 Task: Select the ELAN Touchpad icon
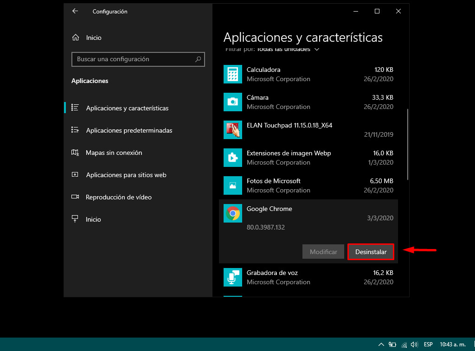pos(232,130)
